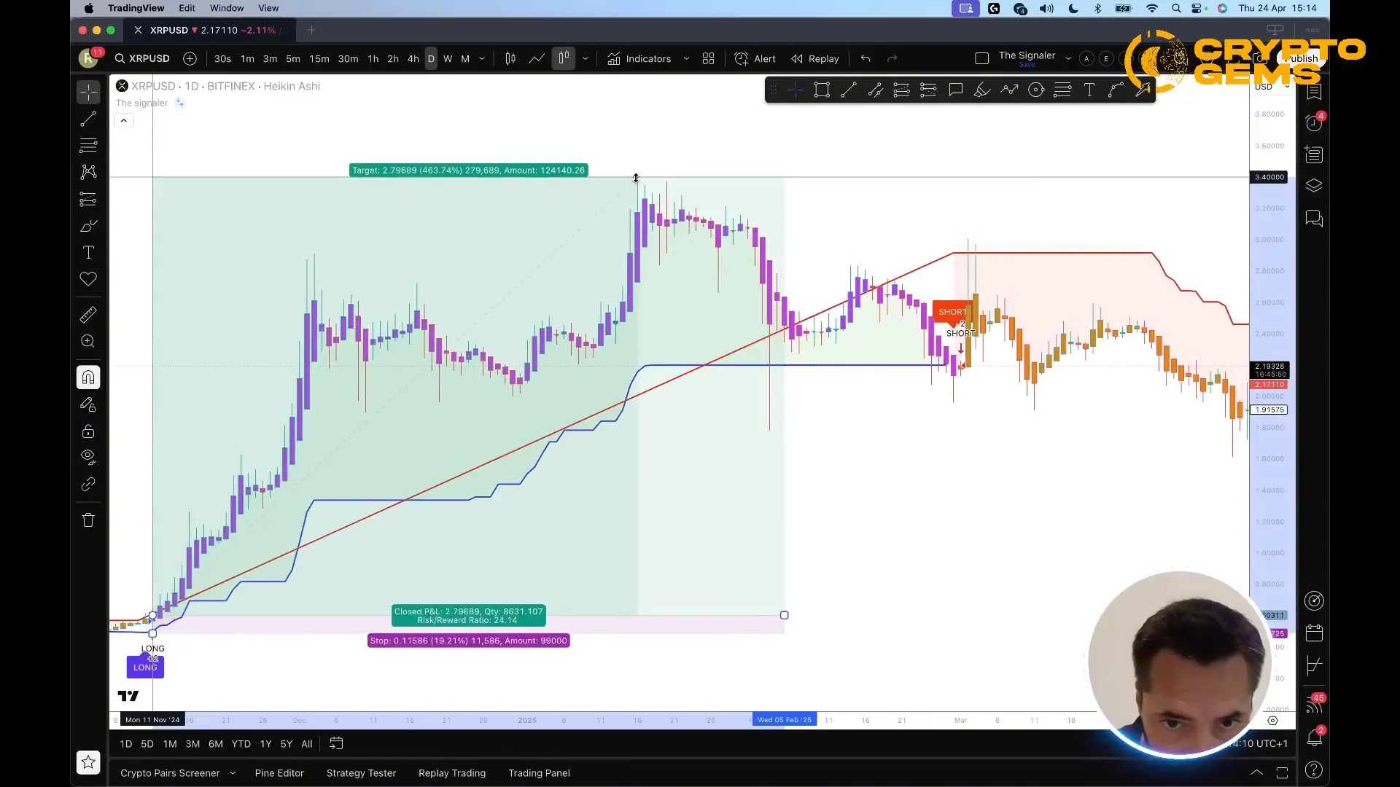Select the 15m timeframe

click(319, 58)
